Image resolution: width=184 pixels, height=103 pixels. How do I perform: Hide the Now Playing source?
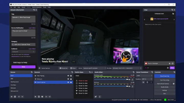click(x=68, y=76)
